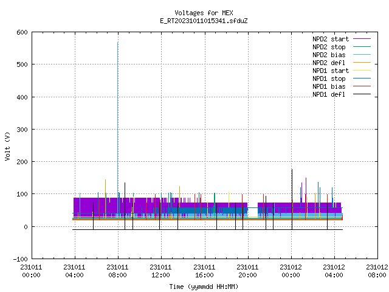Click the '231011 20:00' x-axis tick label
The height and width of the screenshot is (292, 389).
(247, 271)
